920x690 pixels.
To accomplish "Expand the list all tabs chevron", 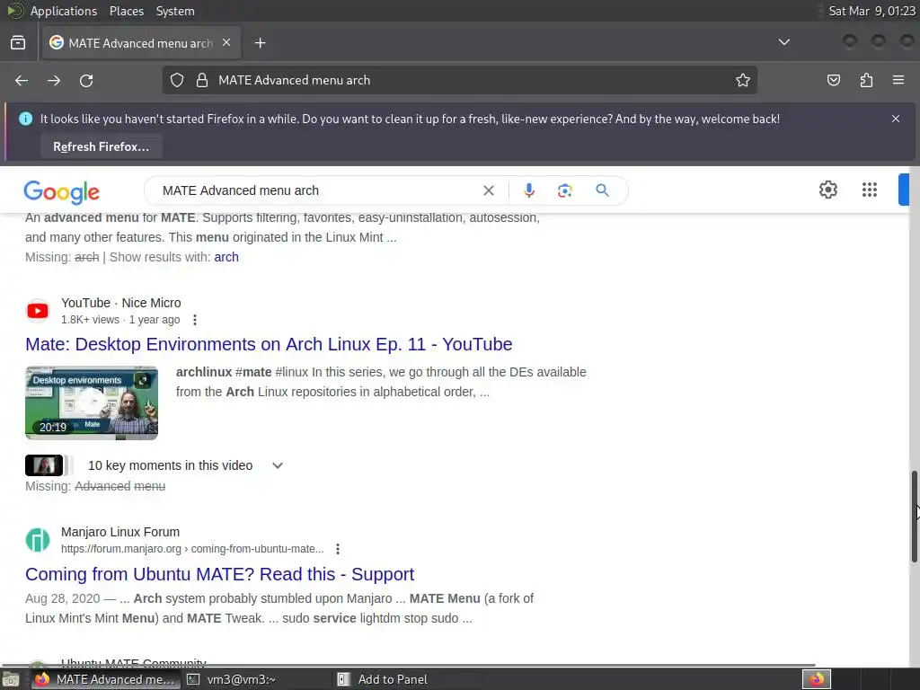I will click(783, 42).
